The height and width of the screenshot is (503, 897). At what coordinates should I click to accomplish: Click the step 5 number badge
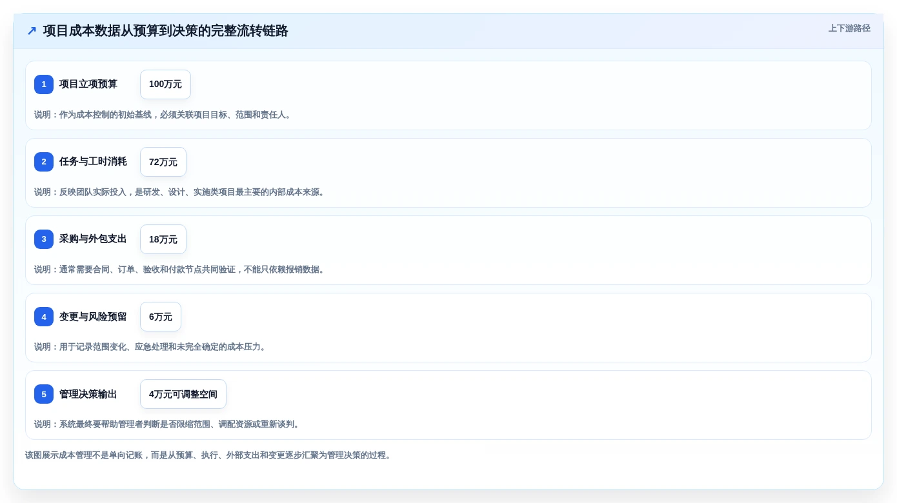click(x=44, y=394)
